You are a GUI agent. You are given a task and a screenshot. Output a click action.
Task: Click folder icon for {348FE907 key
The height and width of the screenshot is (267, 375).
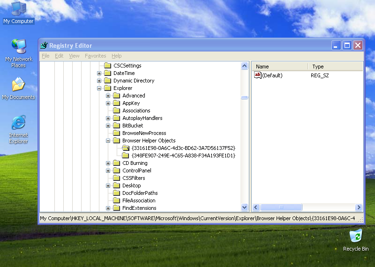125,156
